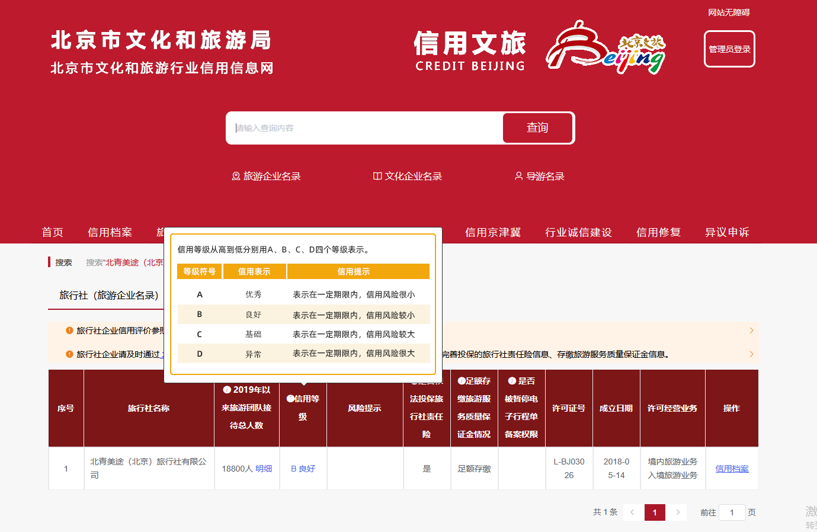
Task: Click the C 基础 row in tooltip
Action: click(303, 334)
